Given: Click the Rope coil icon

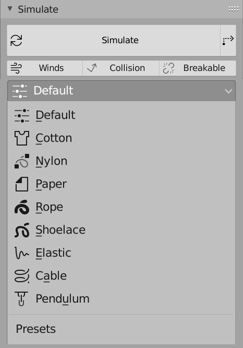Looking at the screenshot, I should 21,207.
